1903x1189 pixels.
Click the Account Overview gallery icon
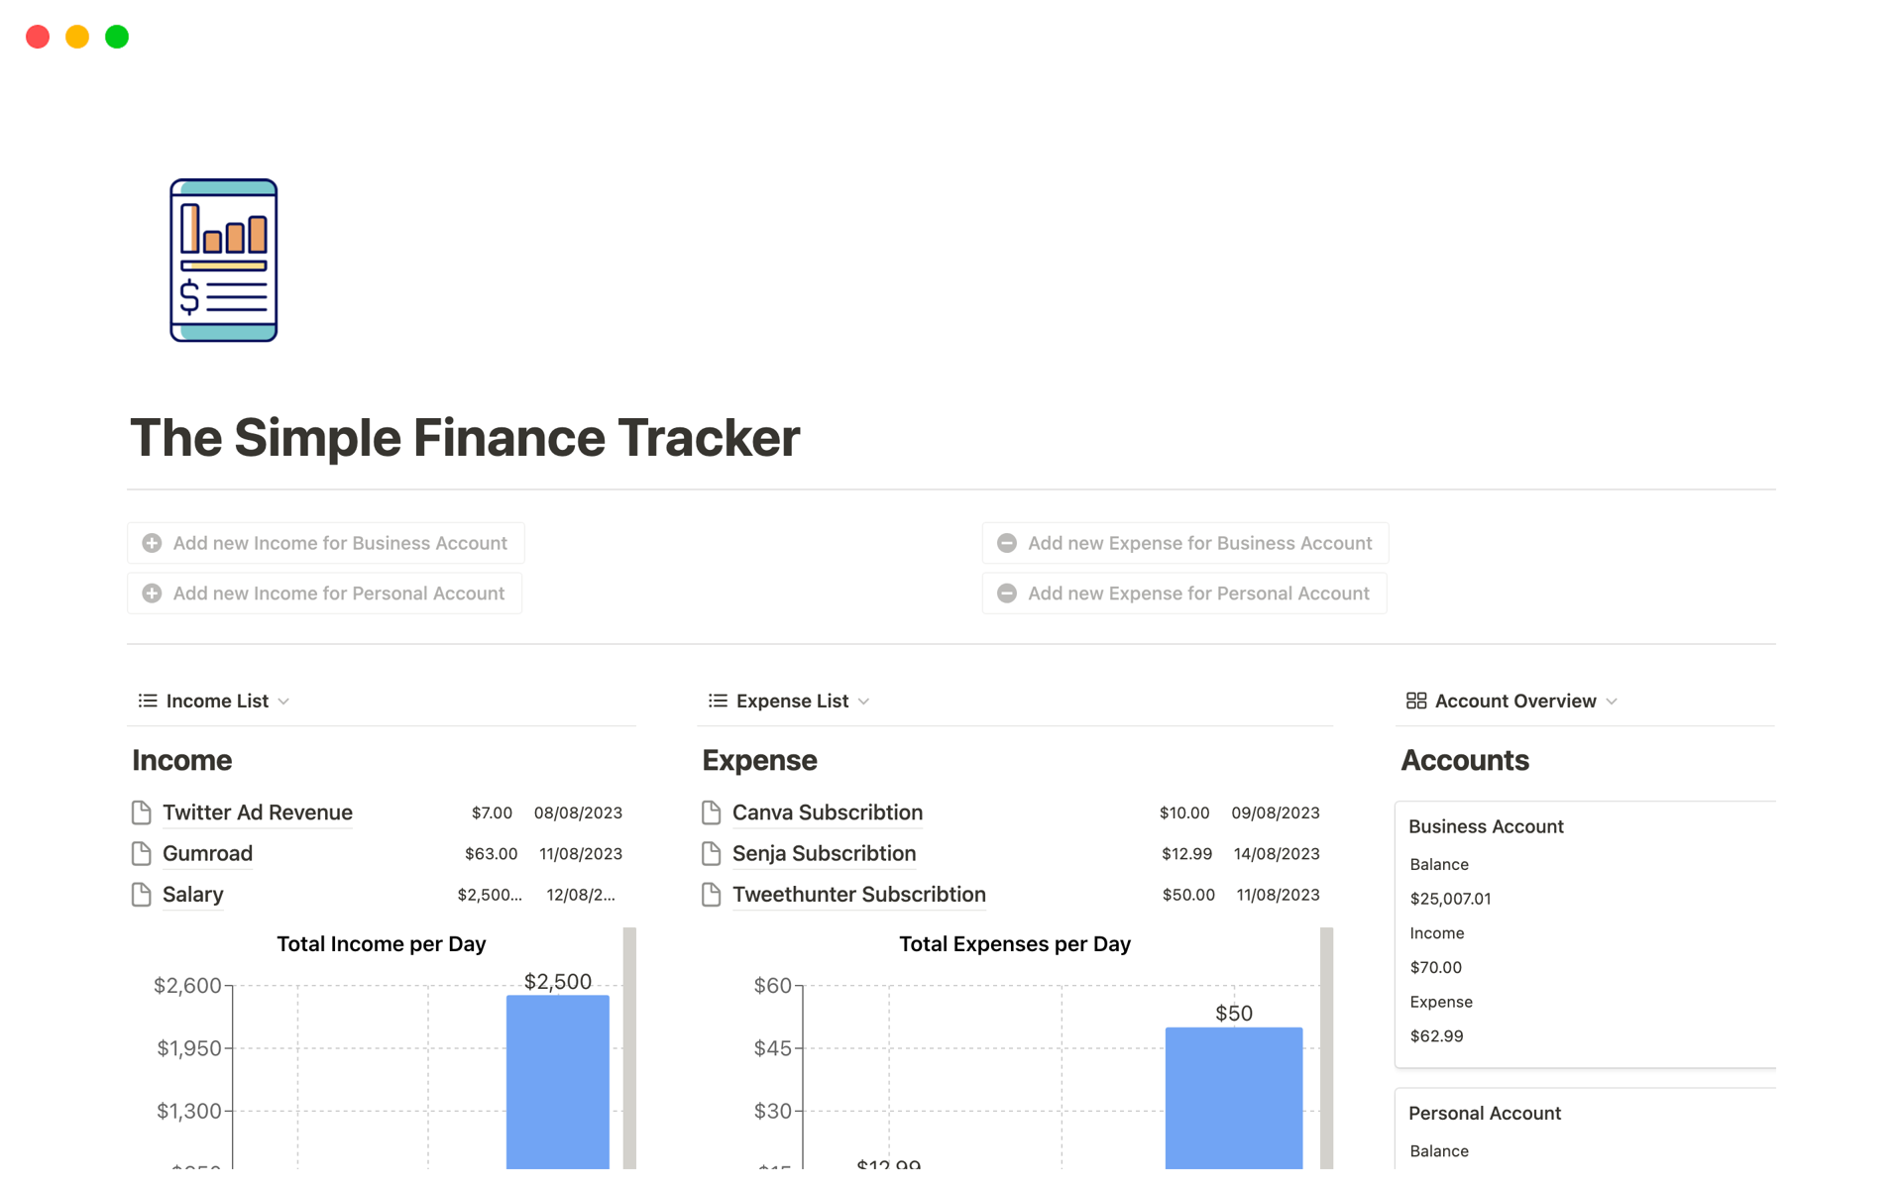[1415, 702]
